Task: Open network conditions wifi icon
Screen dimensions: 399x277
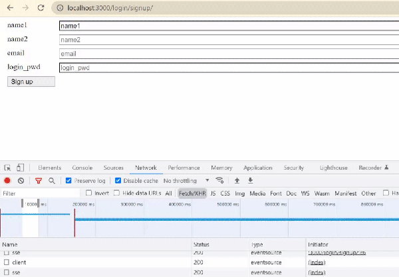Action: pos(219,180)
